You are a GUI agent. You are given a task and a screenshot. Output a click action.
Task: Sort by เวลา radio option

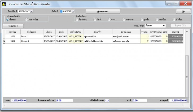click(109, 20)
